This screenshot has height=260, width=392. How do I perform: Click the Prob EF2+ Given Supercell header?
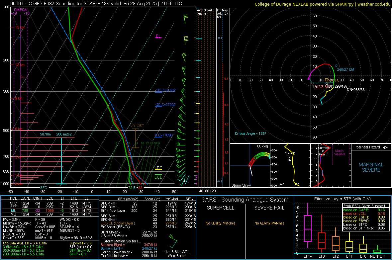pos(364,206)
